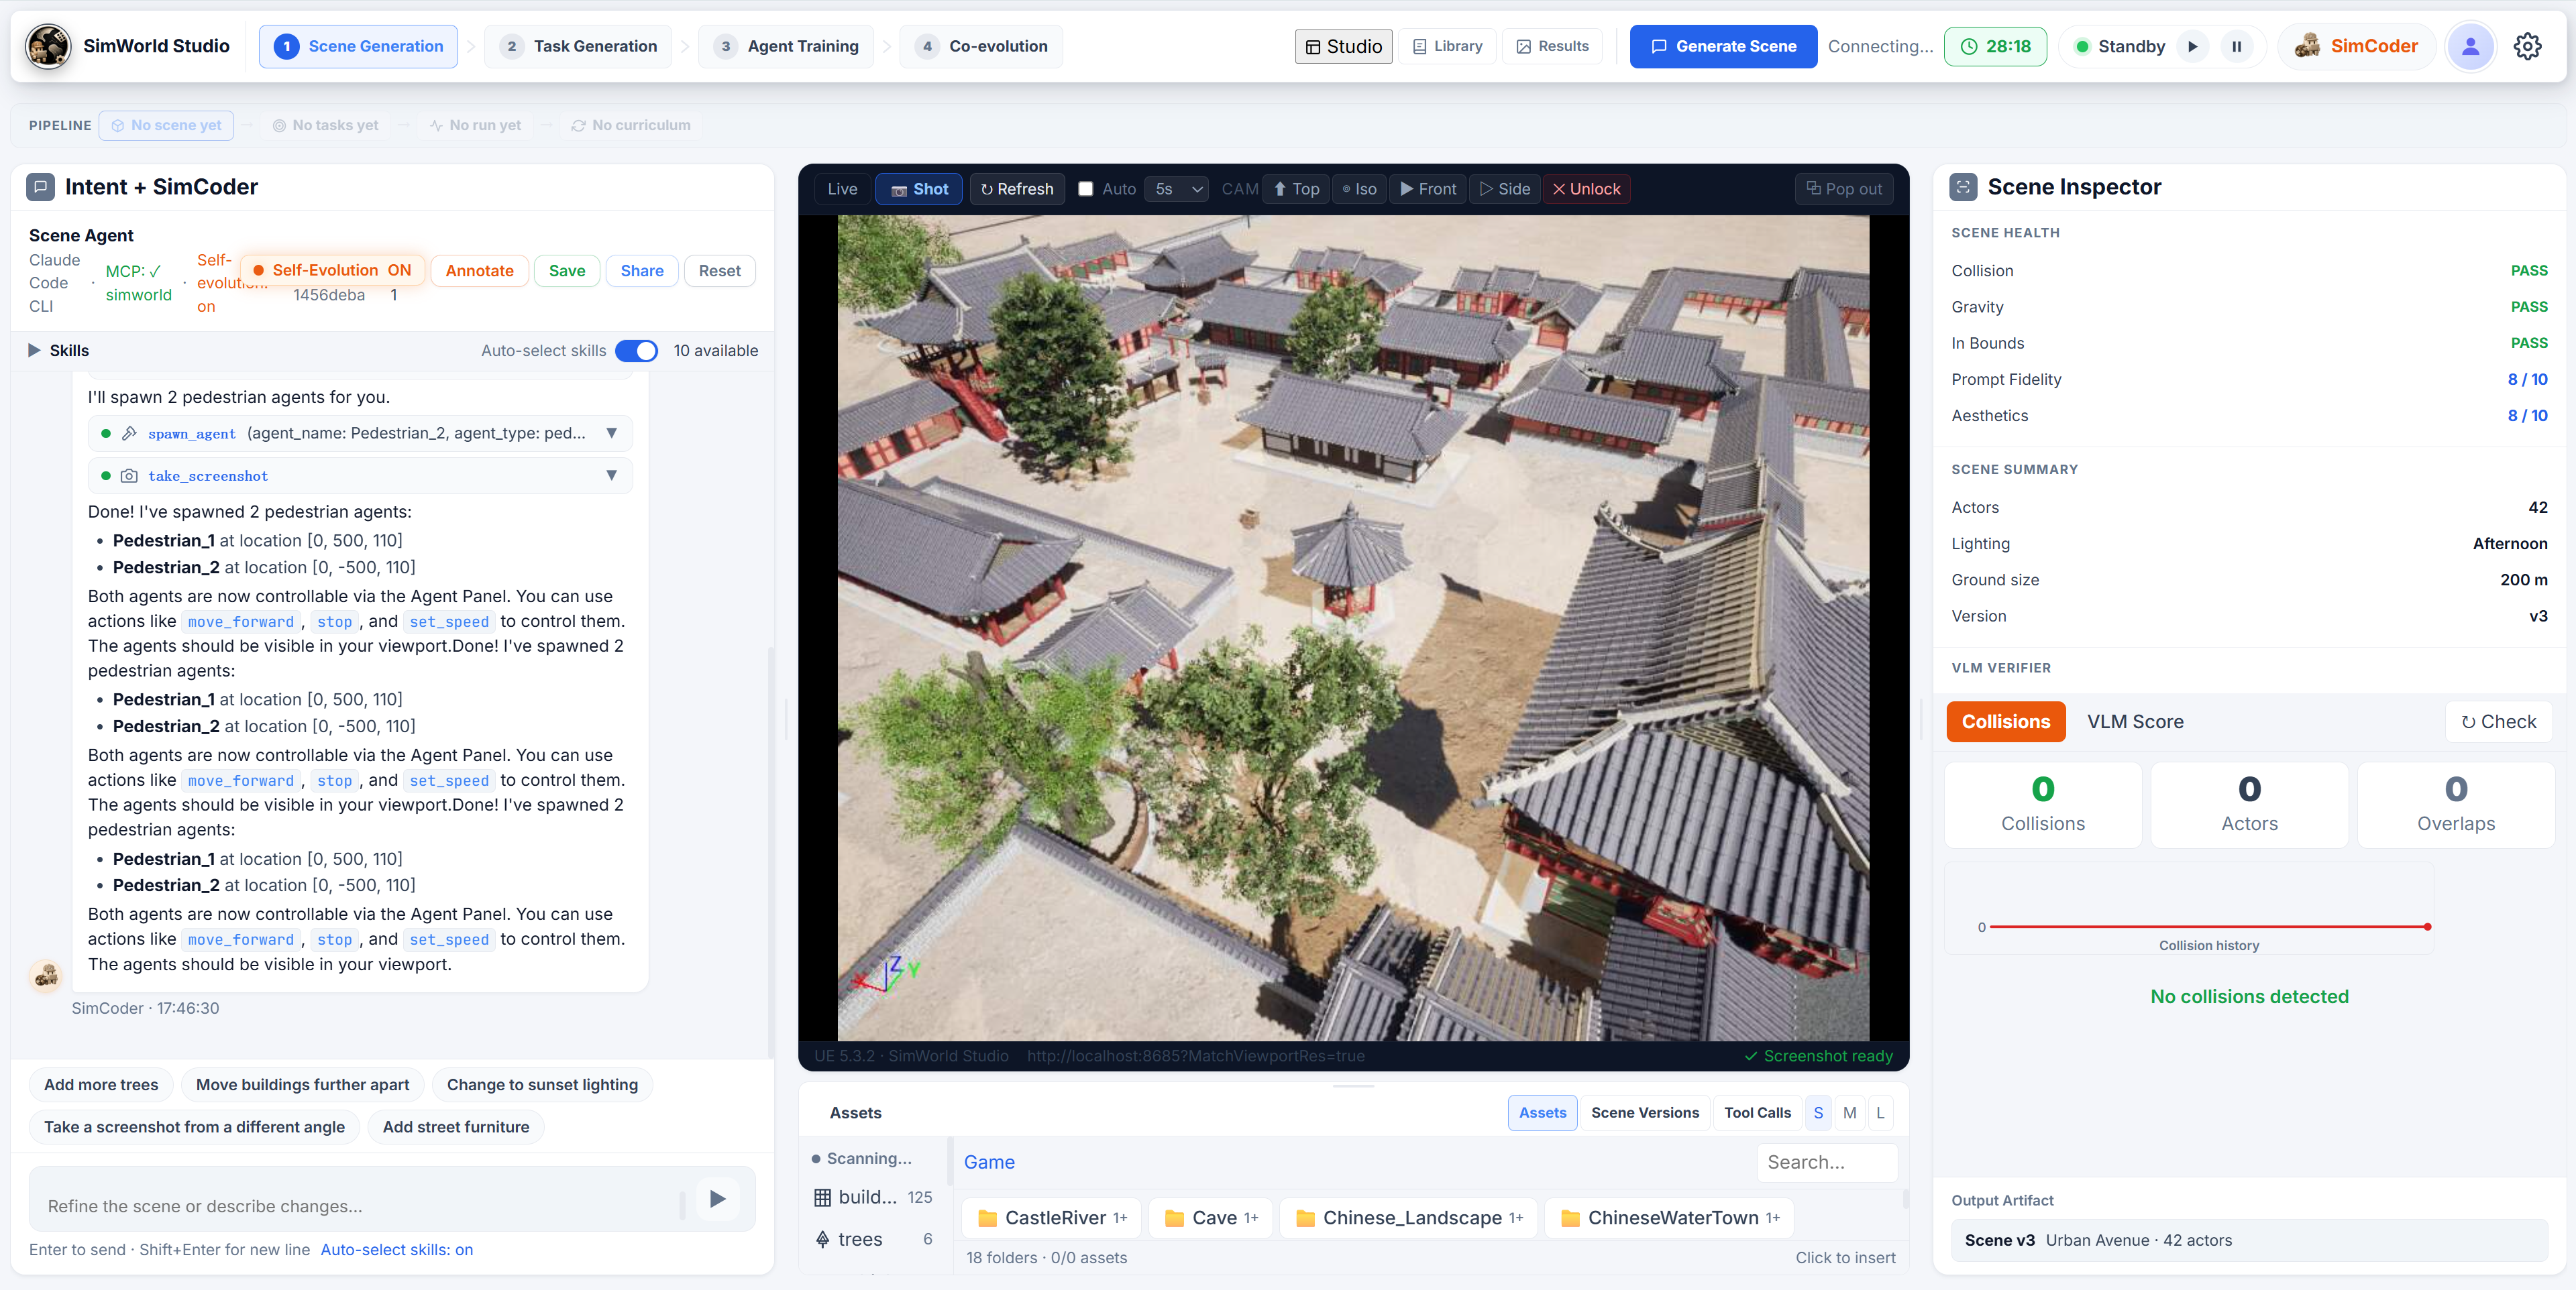Switch to Scene Versions tab
Viewport: 2576px width, 1290px height.
[1644, 1112]
